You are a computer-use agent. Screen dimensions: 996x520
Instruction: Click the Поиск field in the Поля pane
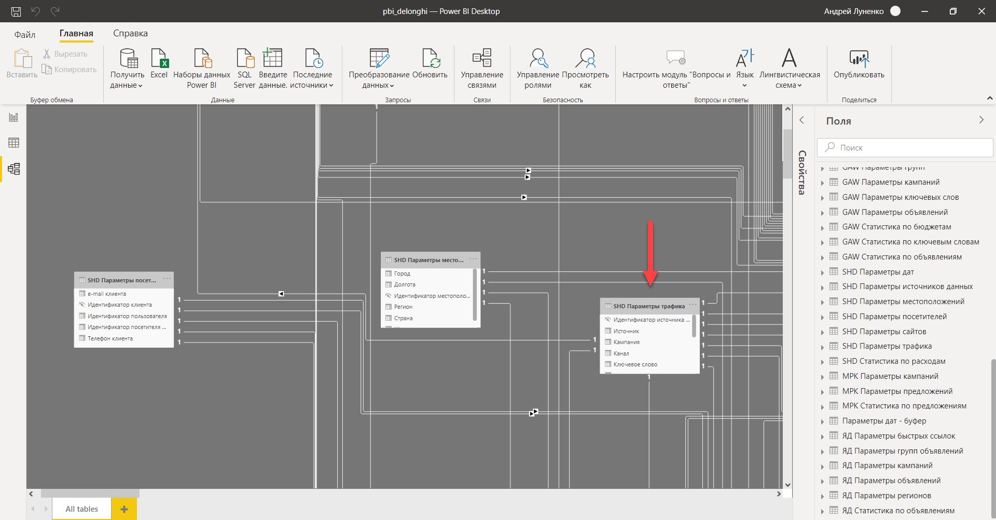[905, 147]
